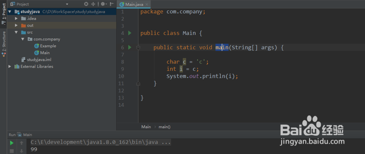Run class Main from line 4 gutter arrow
The height and width of the screenshot is (154, 365).
coord(130,33)
